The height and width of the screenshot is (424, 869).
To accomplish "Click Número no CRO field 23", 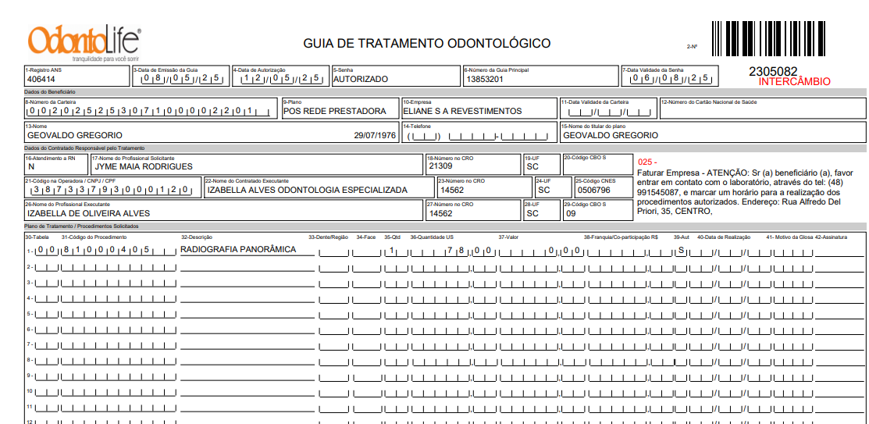I will pyautogui.click(x=484, y=187).
